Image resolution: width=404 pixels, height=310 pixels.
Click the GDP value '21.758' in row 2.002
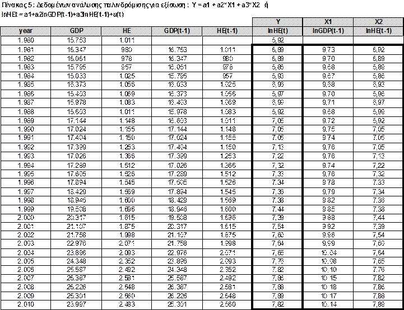click(x=76, y=235)
